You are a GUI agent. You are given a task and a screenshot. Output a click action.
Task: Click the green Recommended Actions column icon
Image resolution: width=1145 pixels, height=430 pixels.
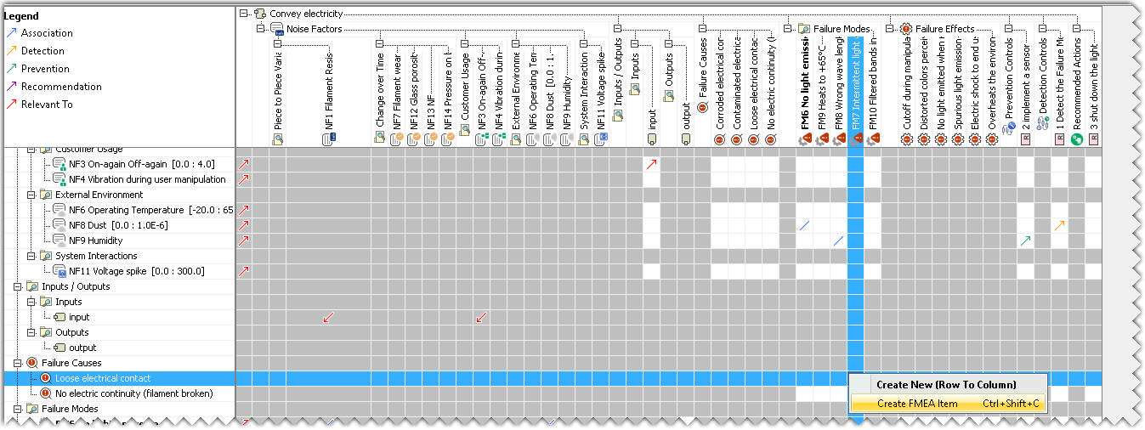[1076, 139]
